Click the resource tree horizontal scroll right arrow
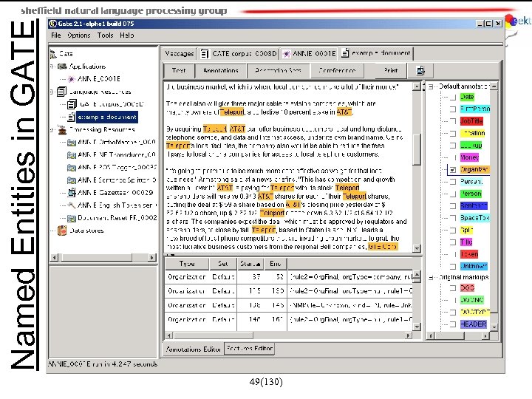This screenshot has width=532, height=399. [x=152, y=258]
